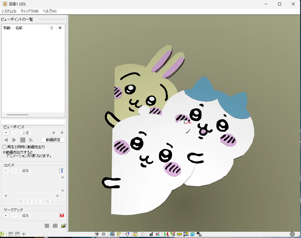The width and height of the screenshot is (301, 238).
Task: Add a comment with コメント plus button
Action: 6,170
